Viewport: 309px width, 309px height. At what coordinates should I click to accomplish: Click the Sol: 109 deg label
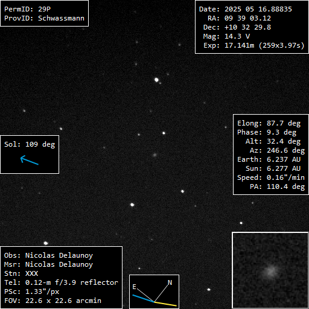pyautogui.click(x=30, y=144)
